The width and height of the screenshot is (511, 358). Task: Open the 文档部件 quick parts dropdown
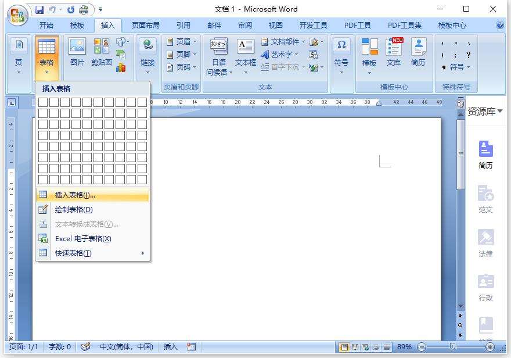[x=283, y=42]
